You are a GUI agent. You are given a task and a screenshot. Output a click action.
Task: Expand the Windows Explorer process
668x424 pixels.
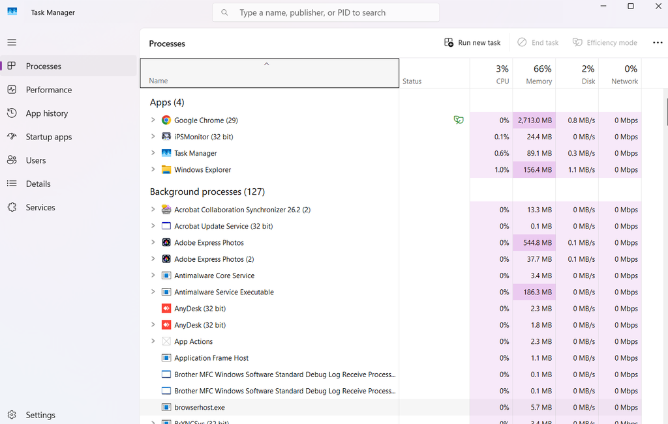153,169
